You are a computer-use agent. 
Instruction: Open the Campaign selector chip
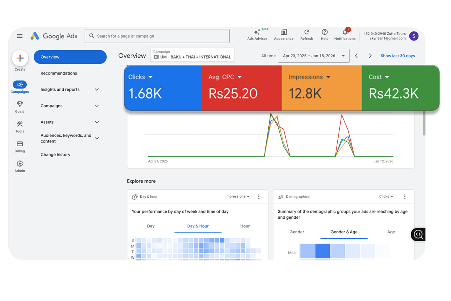click(x=192, y=55)
